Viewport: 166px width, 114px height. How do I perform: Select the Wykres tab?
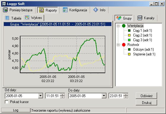point(33,18)
